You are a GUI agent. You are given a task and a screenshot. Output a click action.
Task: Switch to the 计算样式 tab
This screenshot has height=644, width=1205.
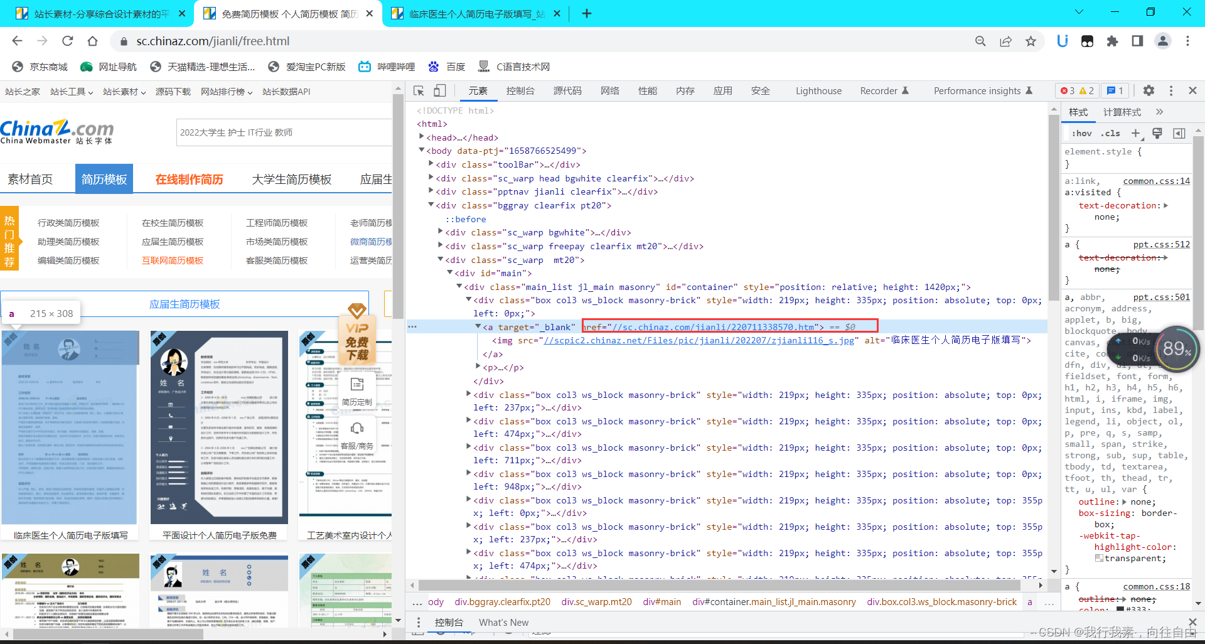click(x=1122, y=112)
